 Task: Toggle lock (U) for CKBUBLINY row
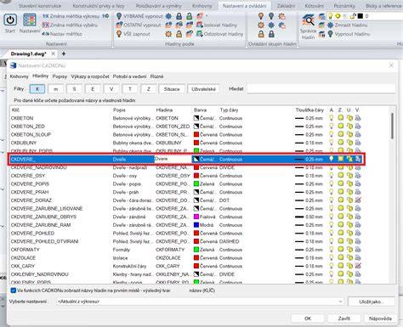pyautogui.click(x=349, y=143)
